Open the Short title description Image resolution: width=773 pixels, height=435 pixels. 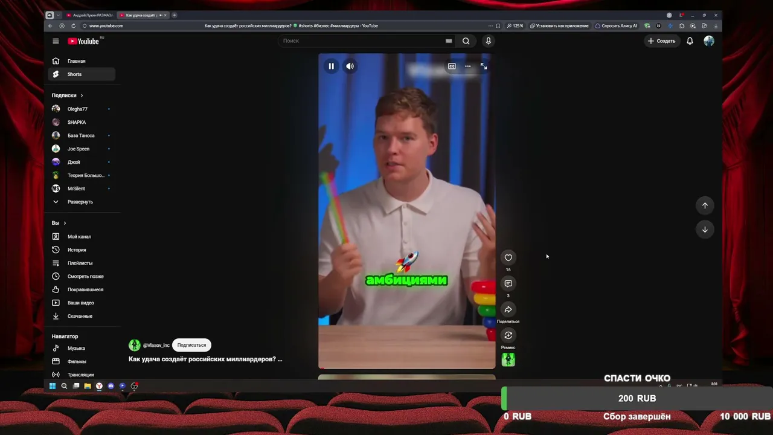(205, 359)
